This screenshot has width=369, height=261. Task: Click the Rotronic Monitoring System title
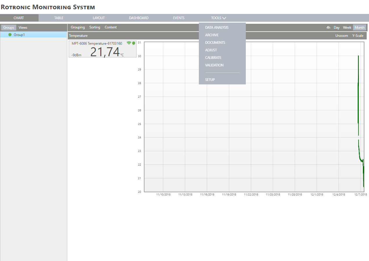[x=48, y=7]
